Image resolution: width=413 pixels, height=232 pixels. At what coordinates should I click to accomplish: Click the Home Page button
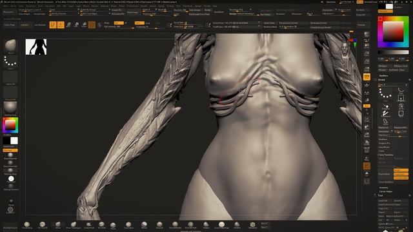(x=10, y=25)
